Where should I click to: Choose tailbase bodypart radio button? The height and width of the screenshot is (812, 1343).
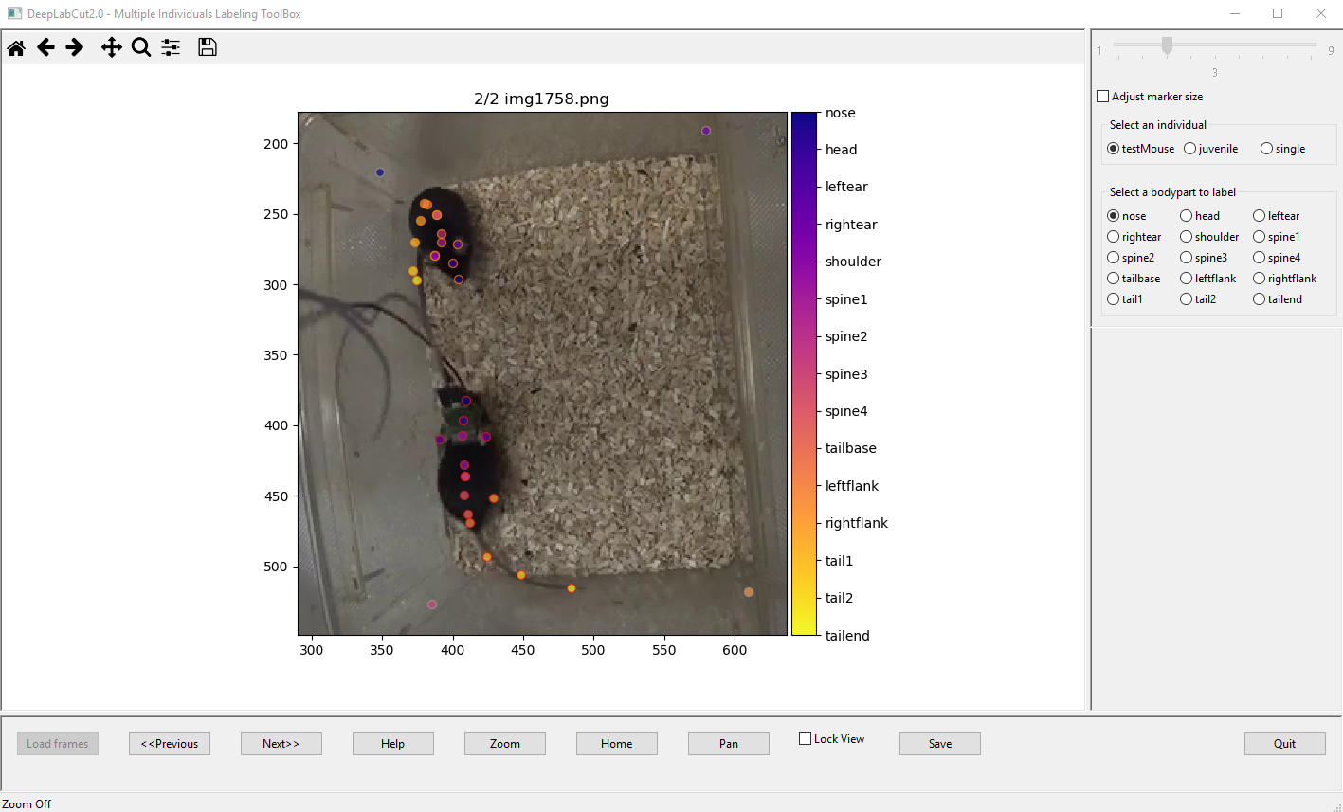click(1113, 279)
